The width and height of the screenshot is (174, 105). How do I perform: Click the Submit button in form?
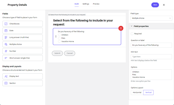tap(57, 53)
